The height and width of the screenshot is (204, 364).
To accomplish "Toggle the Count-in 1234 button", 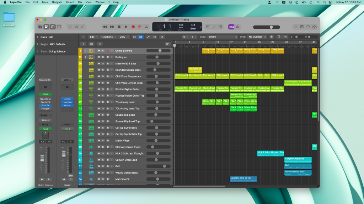I will tap(231, 27).
